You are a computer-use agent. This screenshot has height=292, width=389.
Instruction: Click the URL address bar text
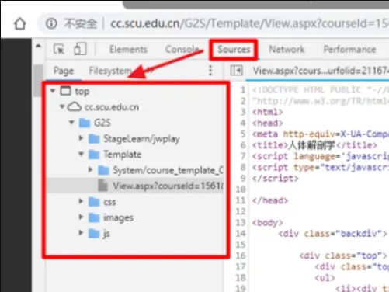click(x=249, y=23)
